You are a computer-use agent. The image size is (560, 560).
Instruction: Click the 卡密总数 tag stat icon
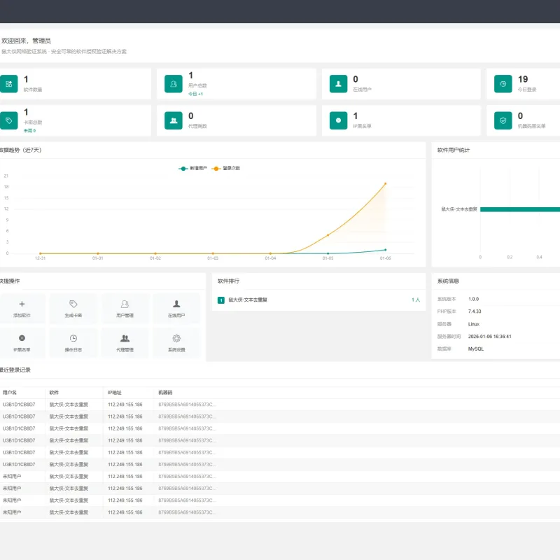[8, 120]
